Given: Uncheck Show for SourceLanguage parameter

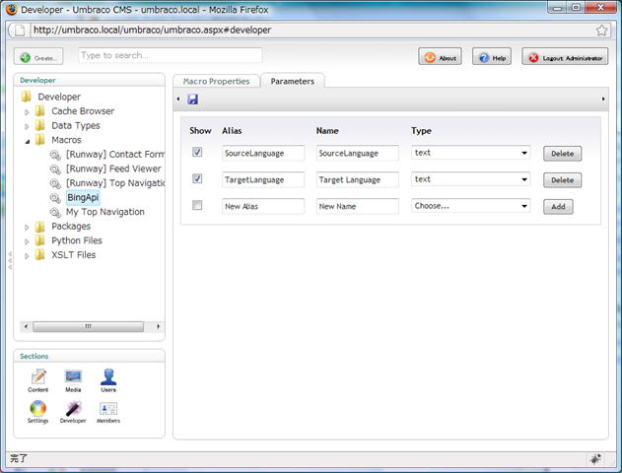Looking at the screenshot, I should [x=197, y=152].
